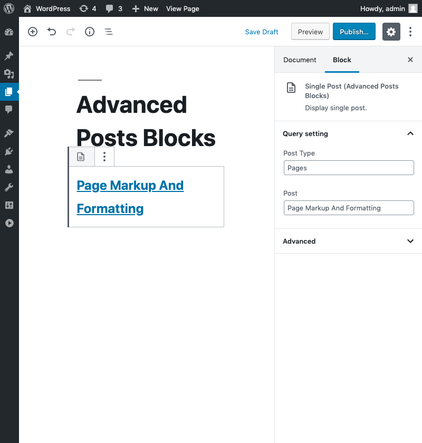This screenshot has height=443, width=422.
Task: Undo the last change
Action: 52,32
